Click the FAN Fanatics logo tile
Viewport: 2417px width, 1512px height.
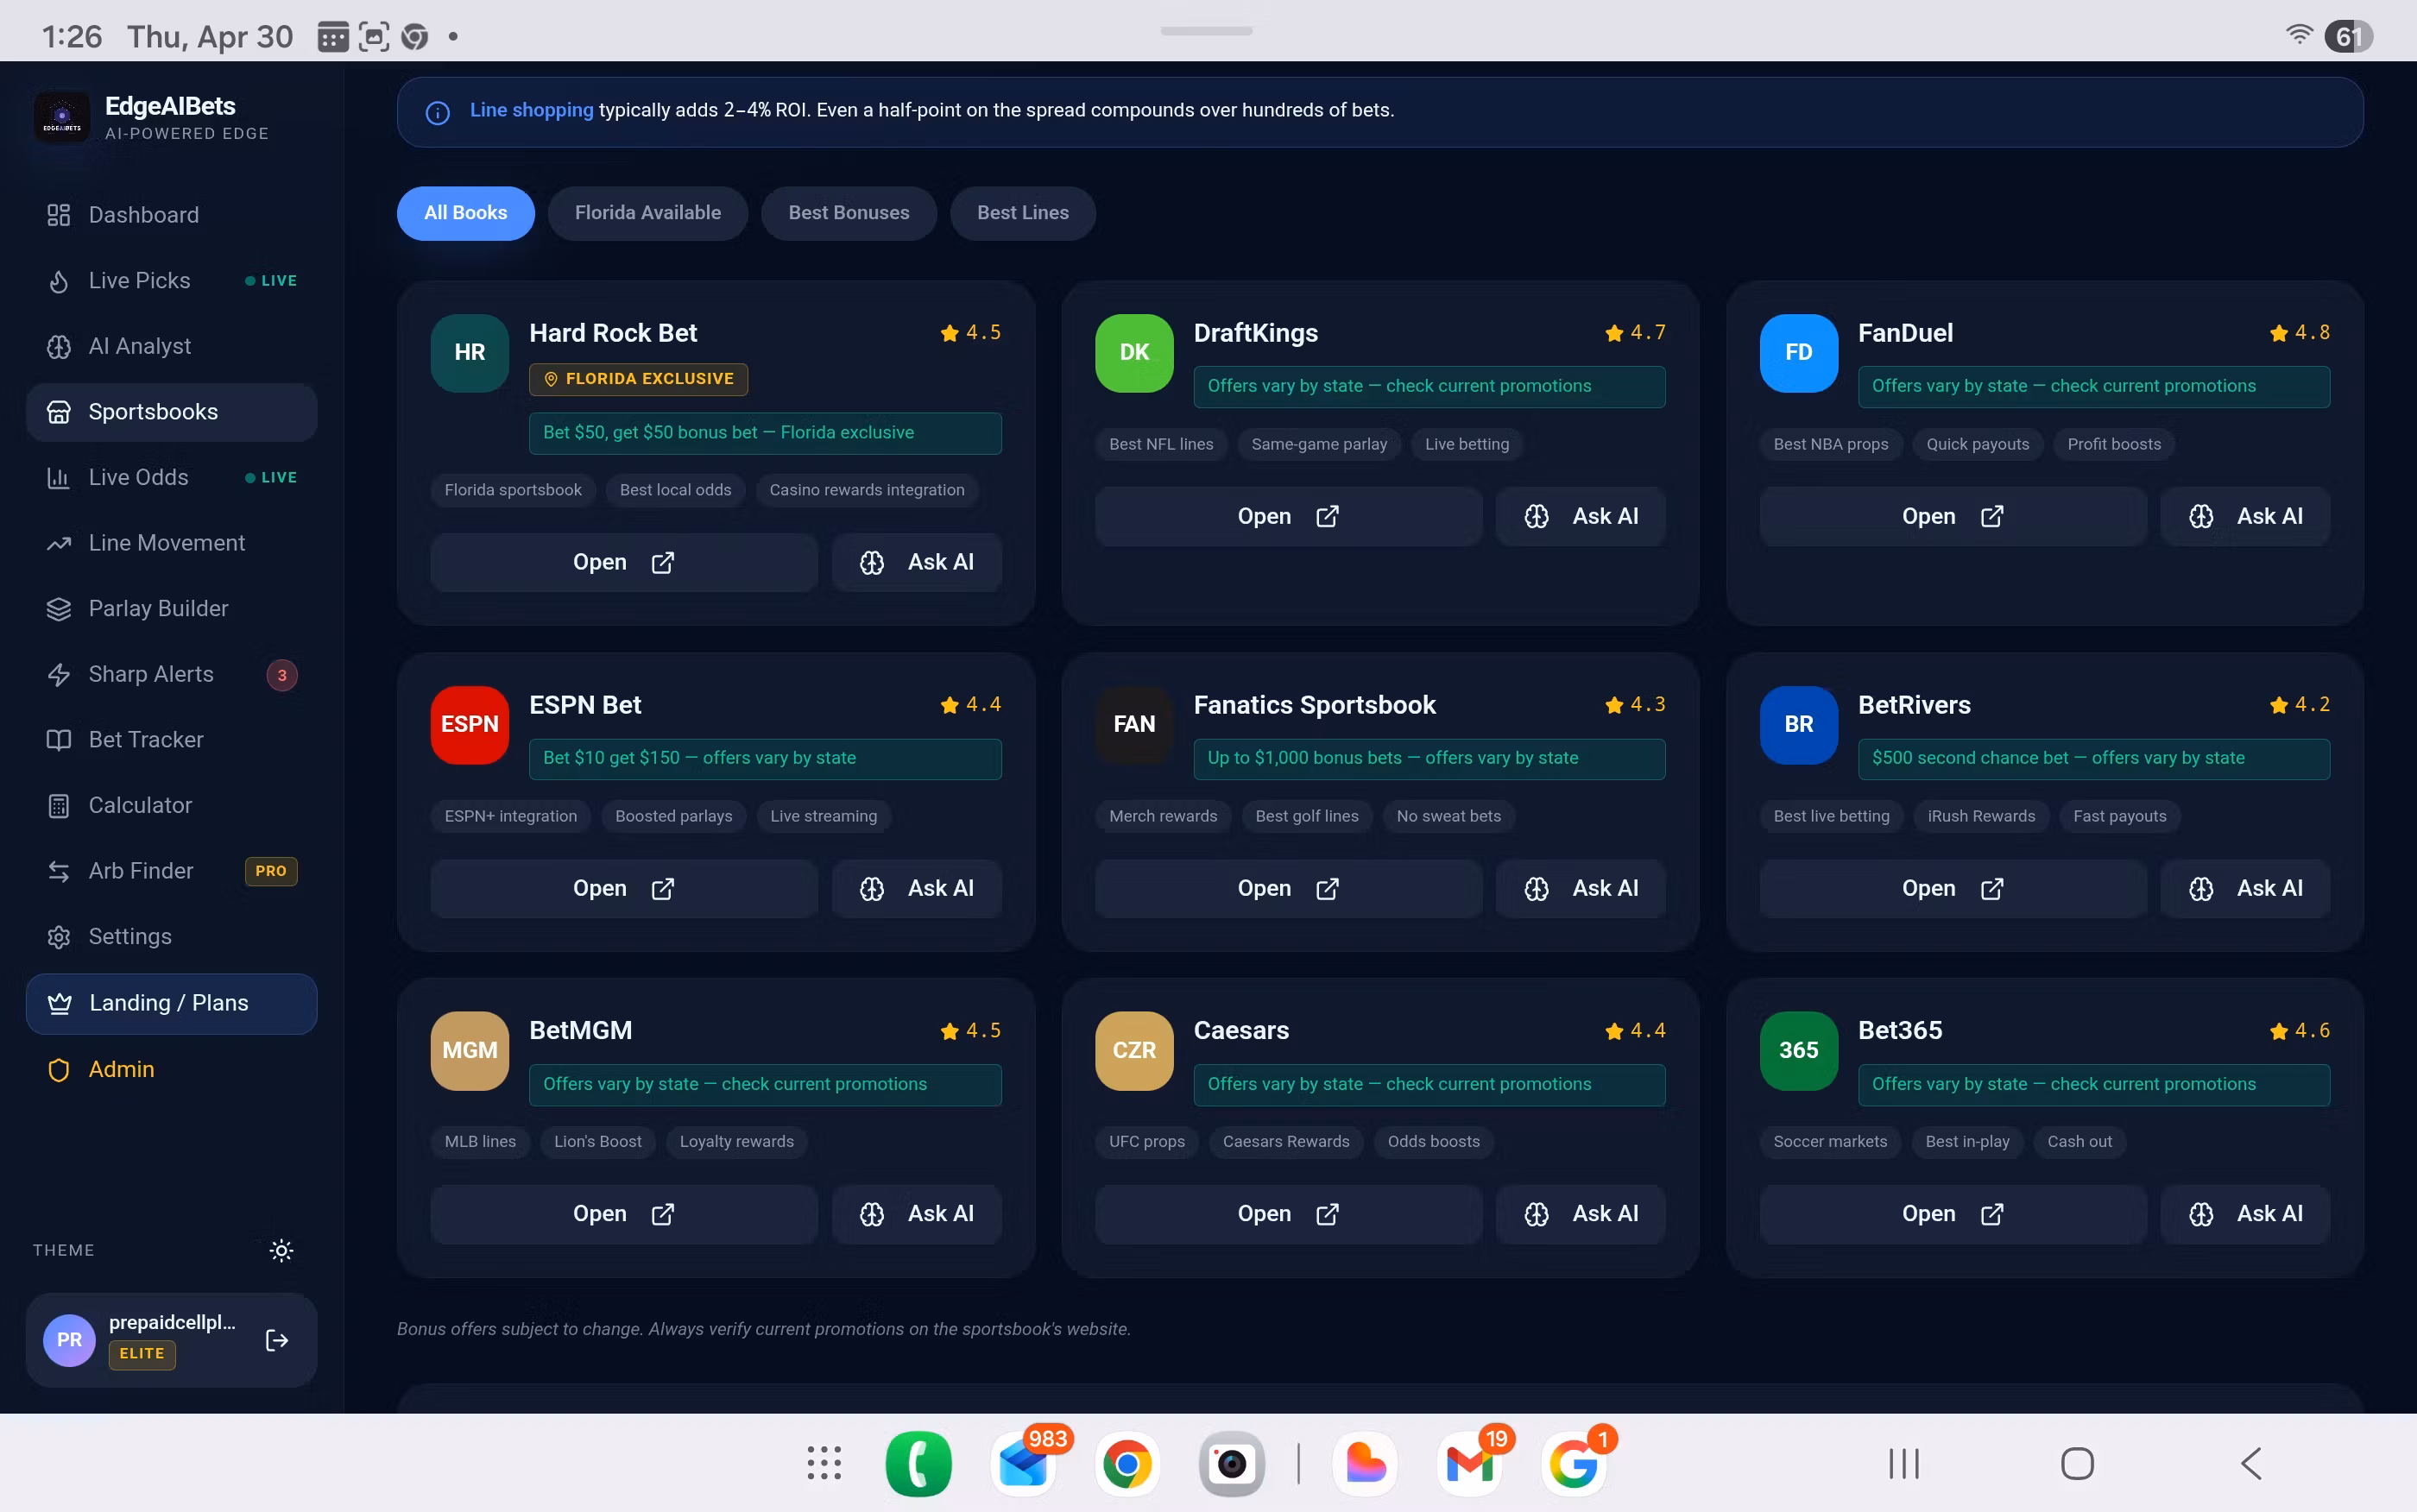coord(1134,725)
